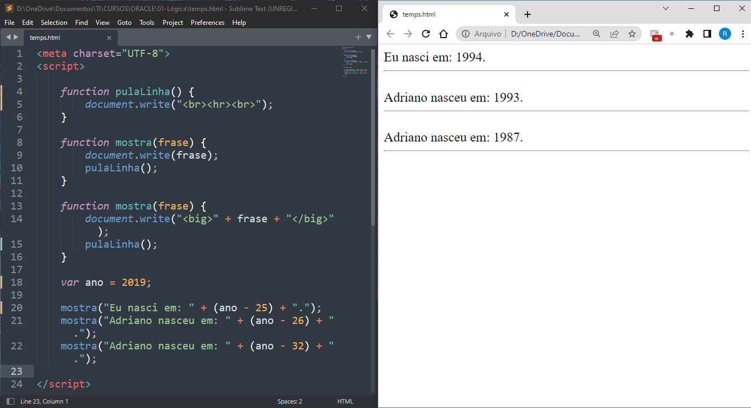Select the temps.html tab in Chrome
The image size is (751, 408).
tap(449, 14)
